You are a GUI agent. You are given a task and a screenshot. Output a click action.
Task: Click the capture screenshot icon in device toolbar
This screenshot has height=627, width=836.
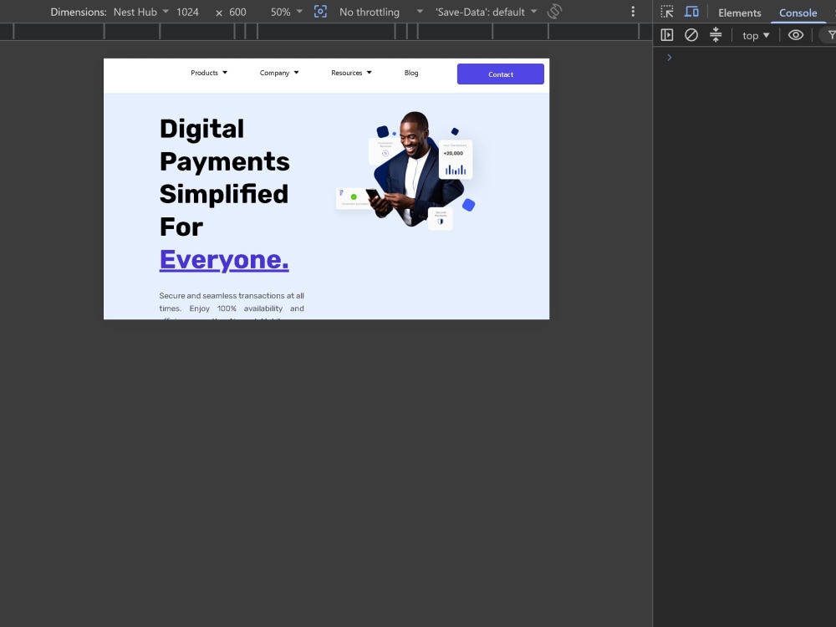click(x=320, y=11)
